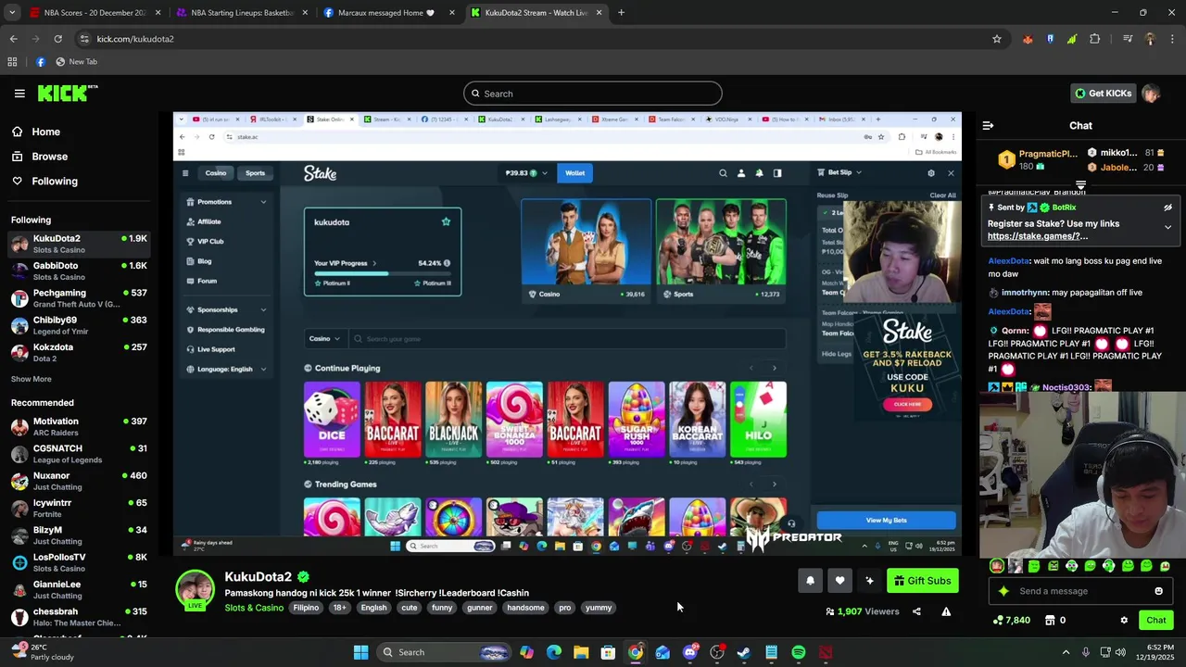This screenshot has height=667, width=1186.
Task: Select Chibiby69 channel in sidebar
Action: coord(79,325)
